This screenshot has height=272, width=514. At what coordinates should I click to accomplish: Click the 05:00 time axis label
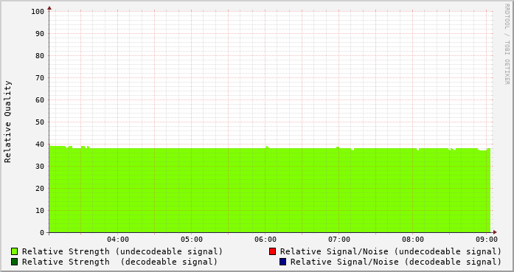point(192,240)
